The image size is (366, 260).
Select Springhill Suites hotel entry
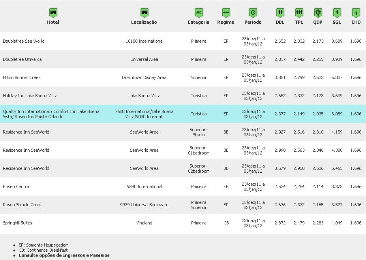coord(17,223)
